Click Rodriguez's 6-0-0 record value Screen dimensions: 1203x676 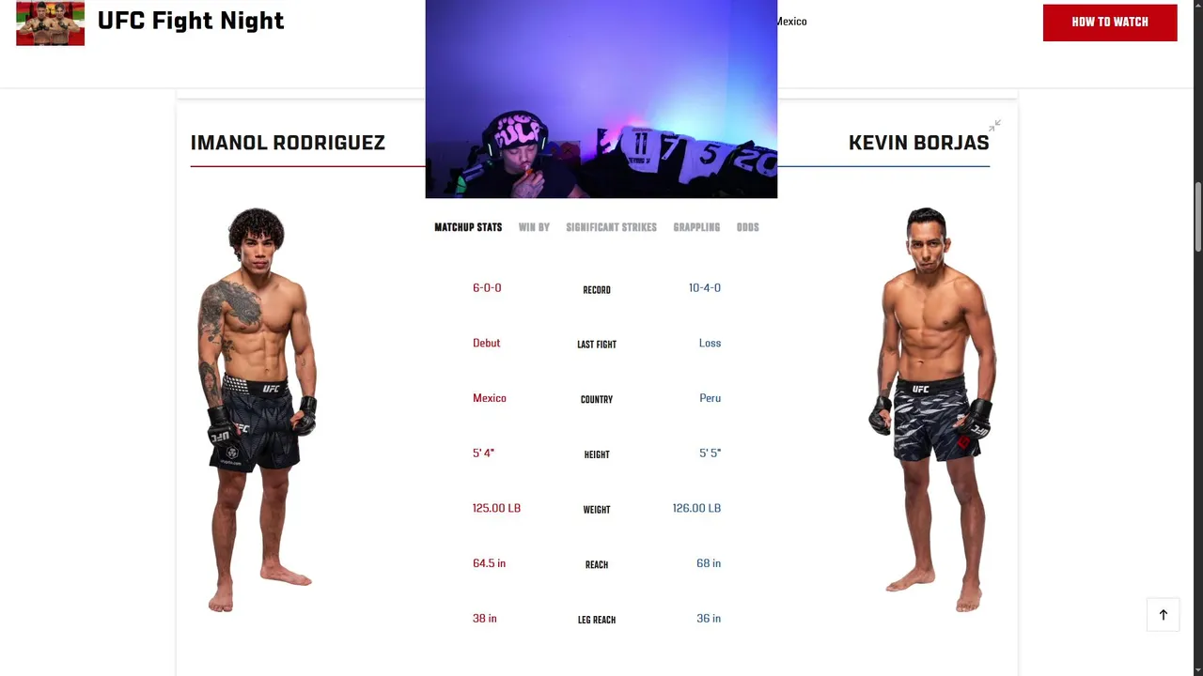[487, 288]
